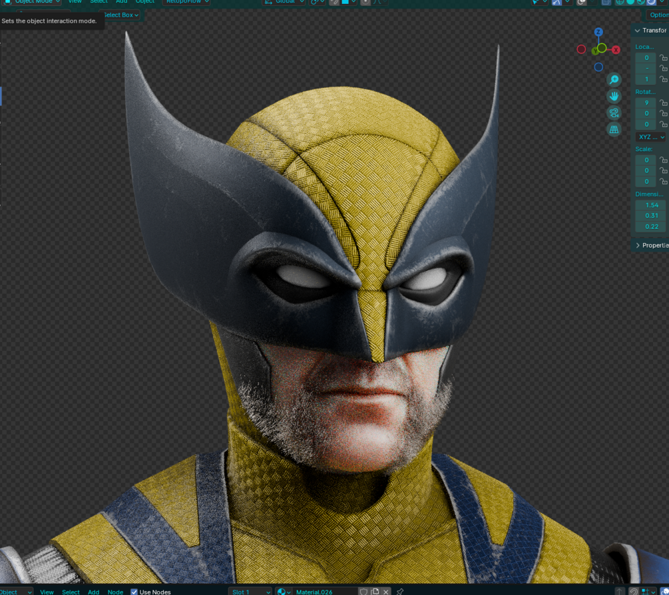Open the RetopoFlow dropdown menu
Viewport: 669px width, 595px height.
[x=186, y=2]
